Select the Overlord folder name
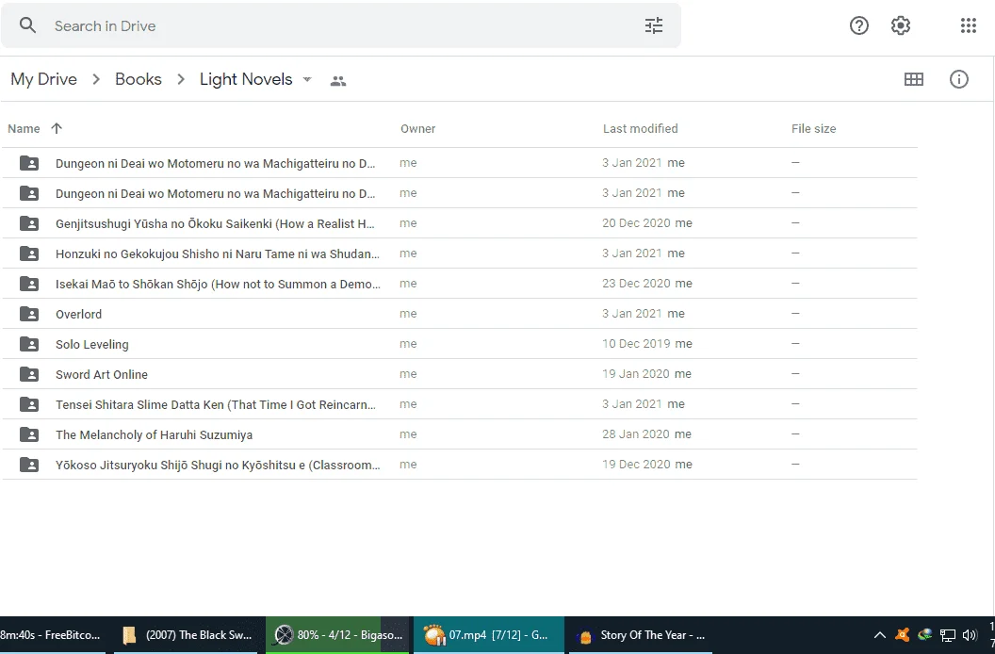This screenshot has width=995, height=654. click(x=79, y=315)
